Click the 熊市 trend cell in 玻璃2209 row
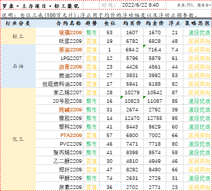The height and width of the screenshot is (191, 212). coord(91,32)
